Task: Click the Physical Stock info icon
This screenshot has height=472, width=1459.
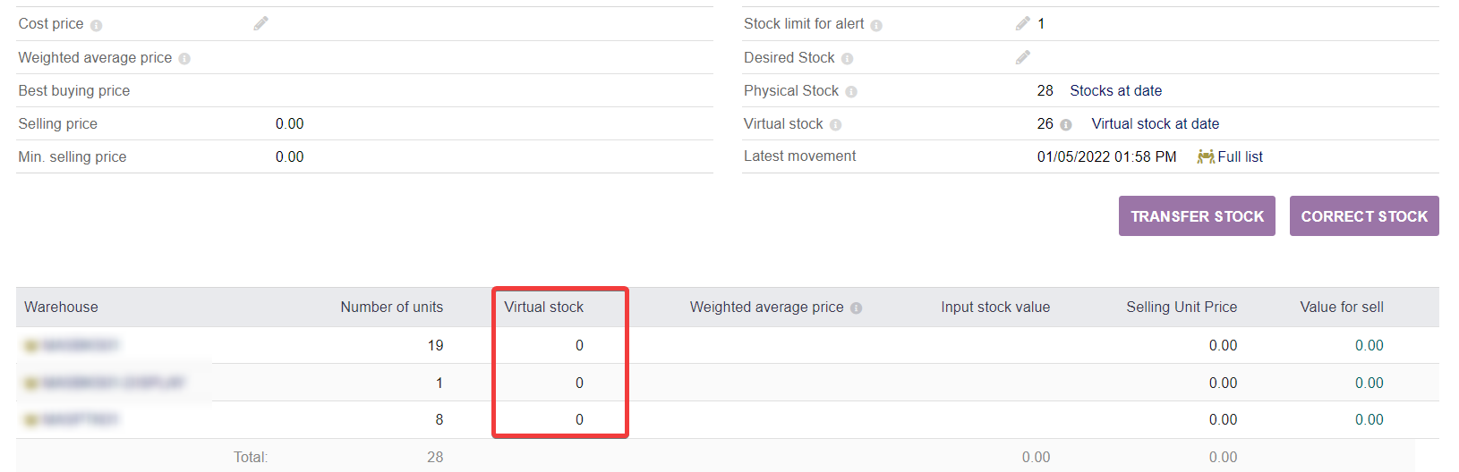Action: [x=851, y=92]
